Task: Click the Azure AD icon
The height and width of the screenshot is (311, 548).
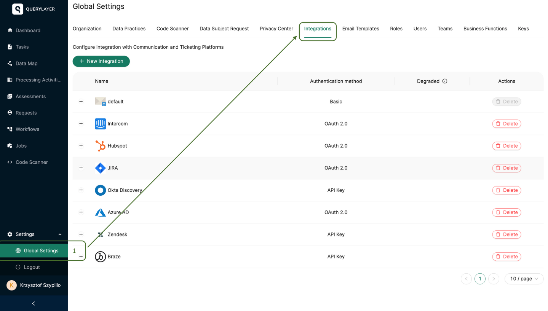Action: click(x=100, y=212)
